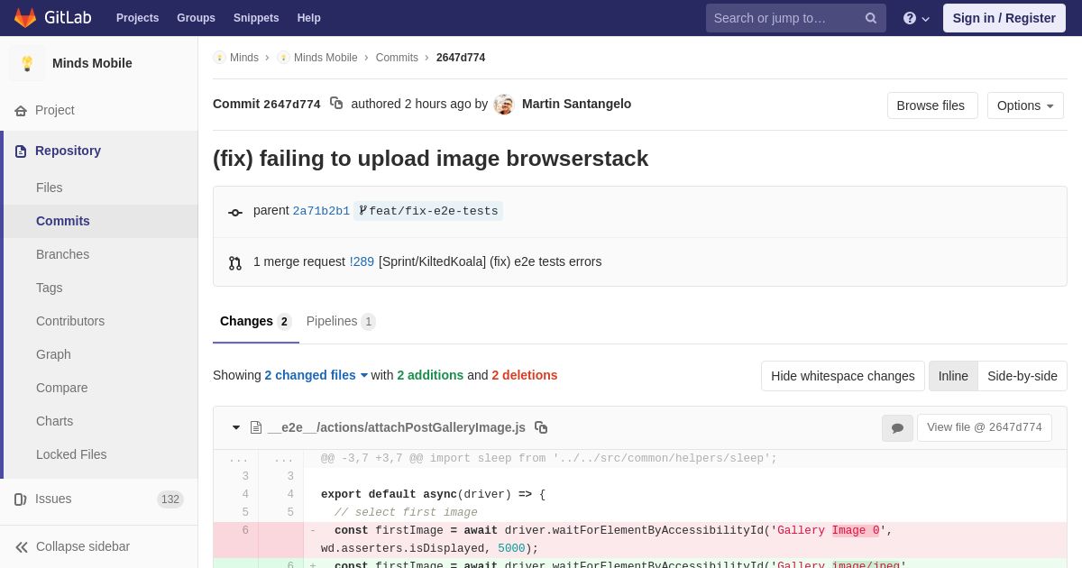Viewport: 1082px width, 568px height.
Task: Toggle comments speech bubble button on file
Action: (x=897, y=428)
